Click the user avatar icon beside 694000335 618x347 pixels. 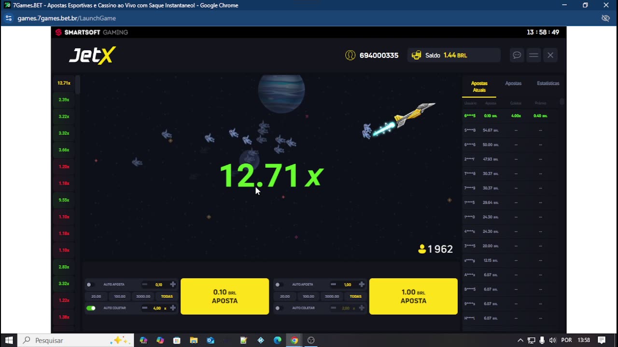pos(350,55)
